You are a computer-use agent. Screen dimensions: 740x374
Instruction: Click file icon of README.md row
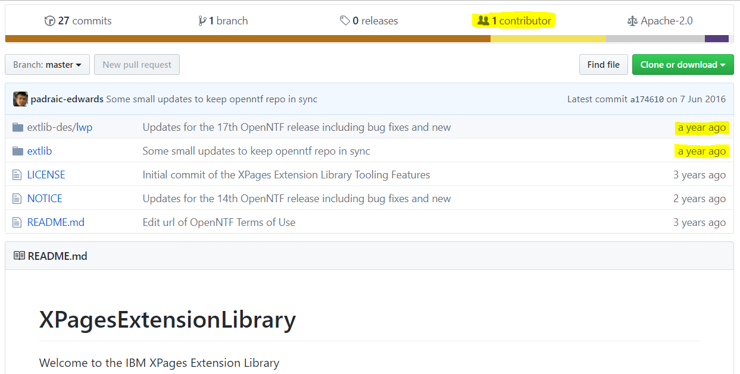point(17,222)
